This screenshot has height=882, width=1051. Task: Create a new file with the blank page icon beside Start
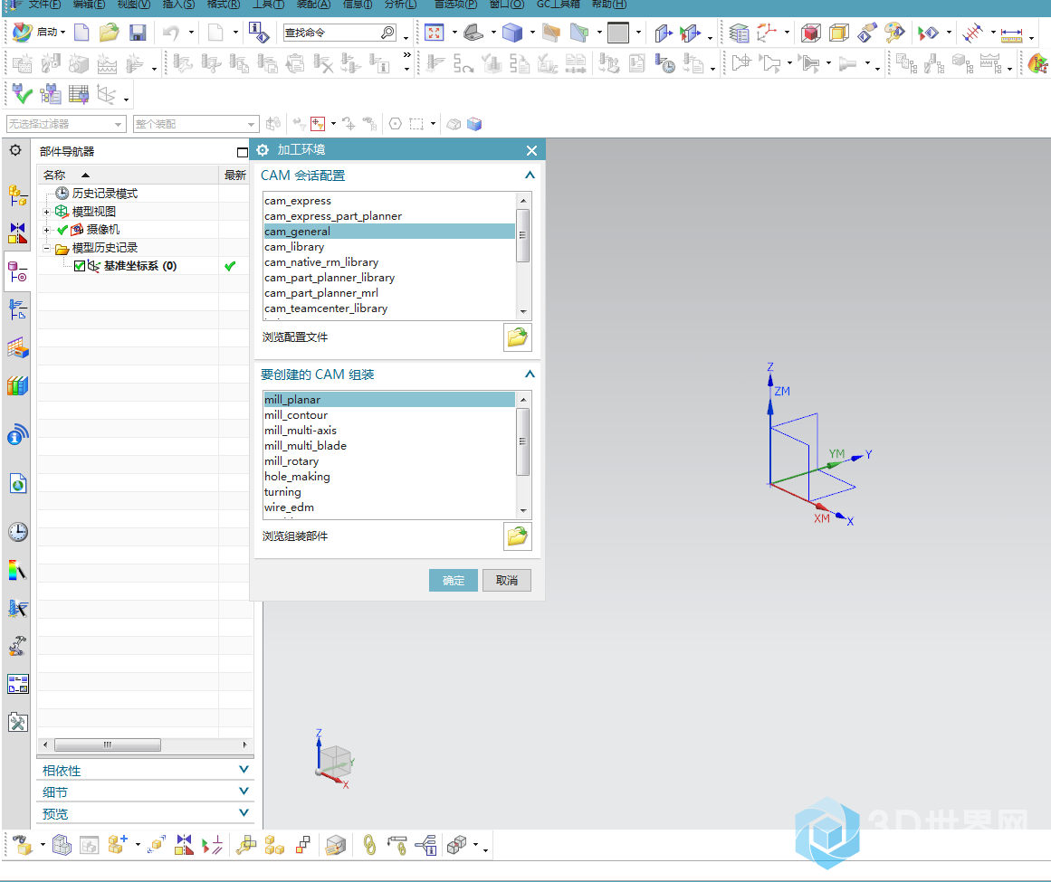81,33
